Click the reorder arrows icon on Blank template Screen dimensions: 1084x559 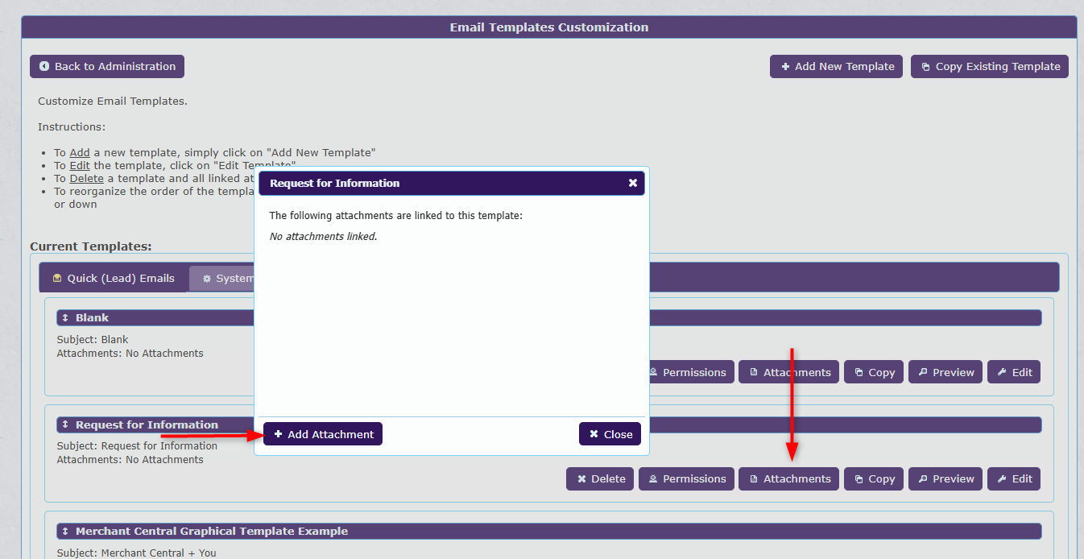point(65,317)
